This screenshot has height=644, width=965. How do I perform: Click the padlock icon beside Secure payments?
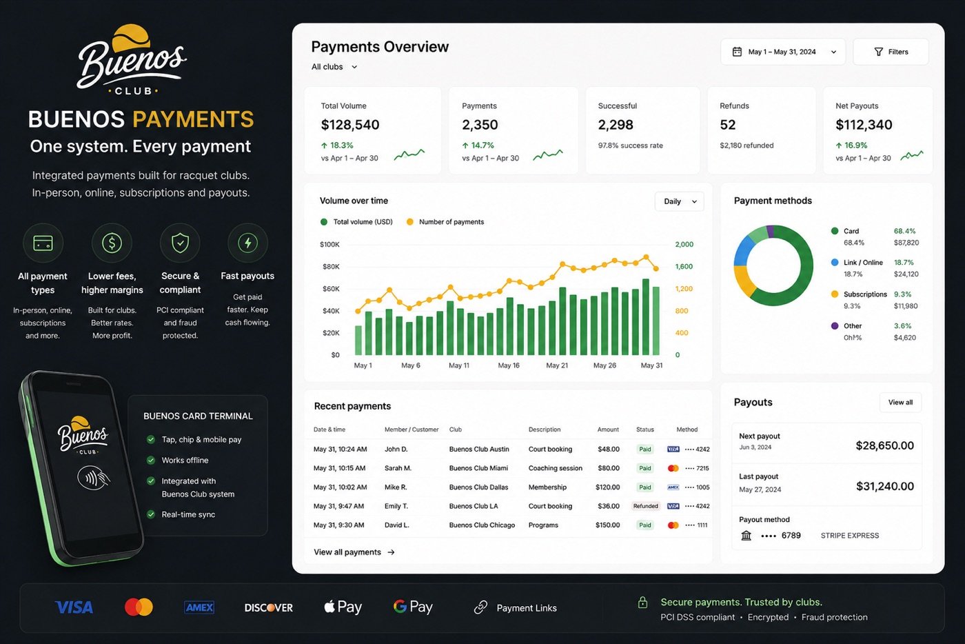pyautogui.click(x=642, y=603)
